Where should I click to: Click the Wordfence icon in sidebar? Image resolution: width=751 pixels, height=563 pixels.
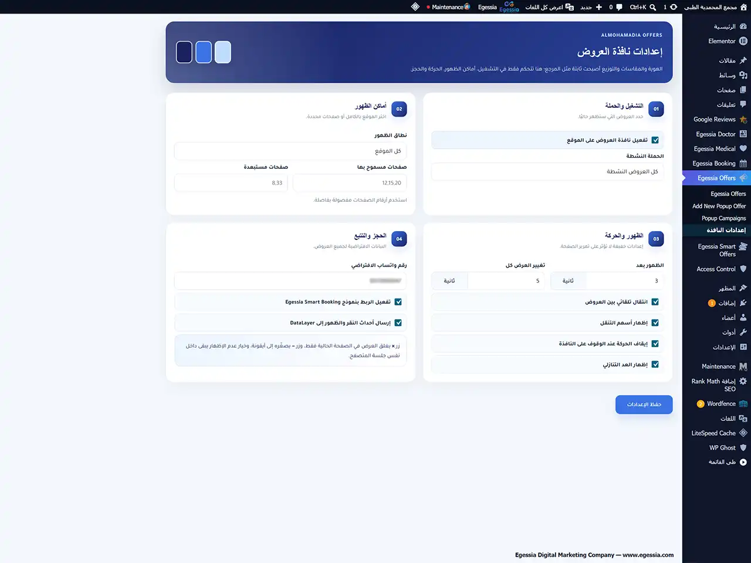pyautogui.click(x=743, y=403)
